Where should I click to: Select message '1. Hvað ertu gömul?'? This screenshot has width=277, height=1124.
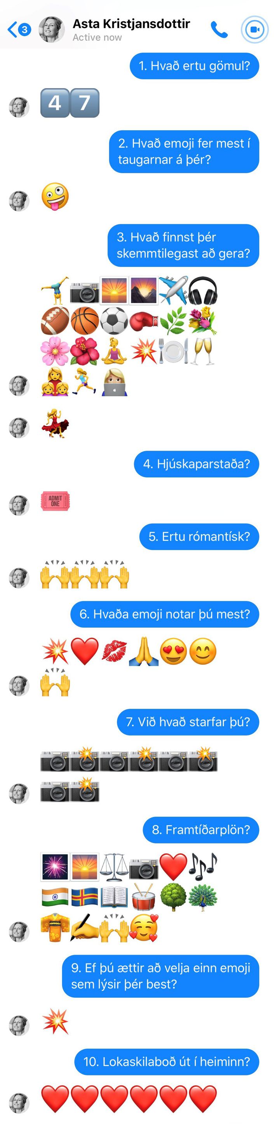(194, 66)
